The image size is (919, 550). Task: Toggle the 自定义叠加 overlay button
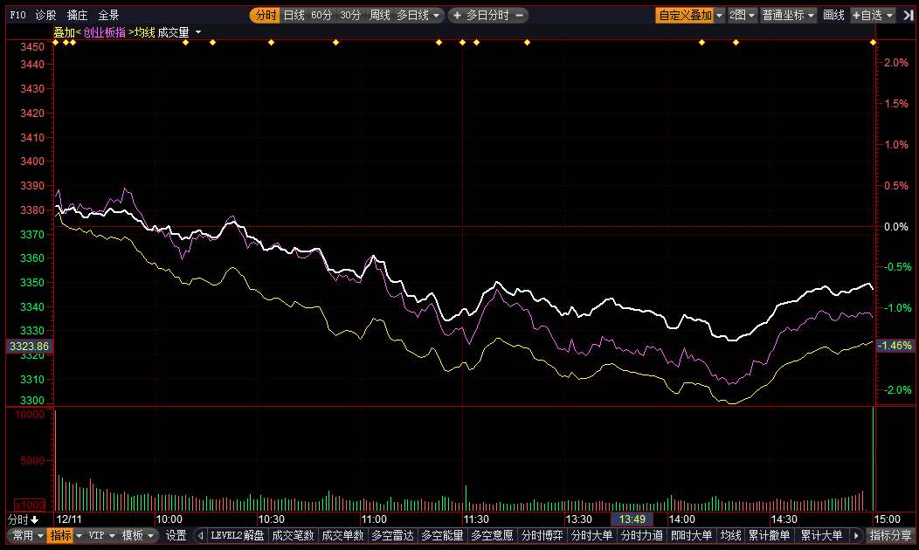(x=685, y=15)
